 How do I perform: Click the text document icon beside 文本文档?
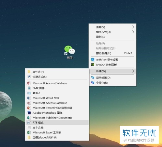click(29, 128)
